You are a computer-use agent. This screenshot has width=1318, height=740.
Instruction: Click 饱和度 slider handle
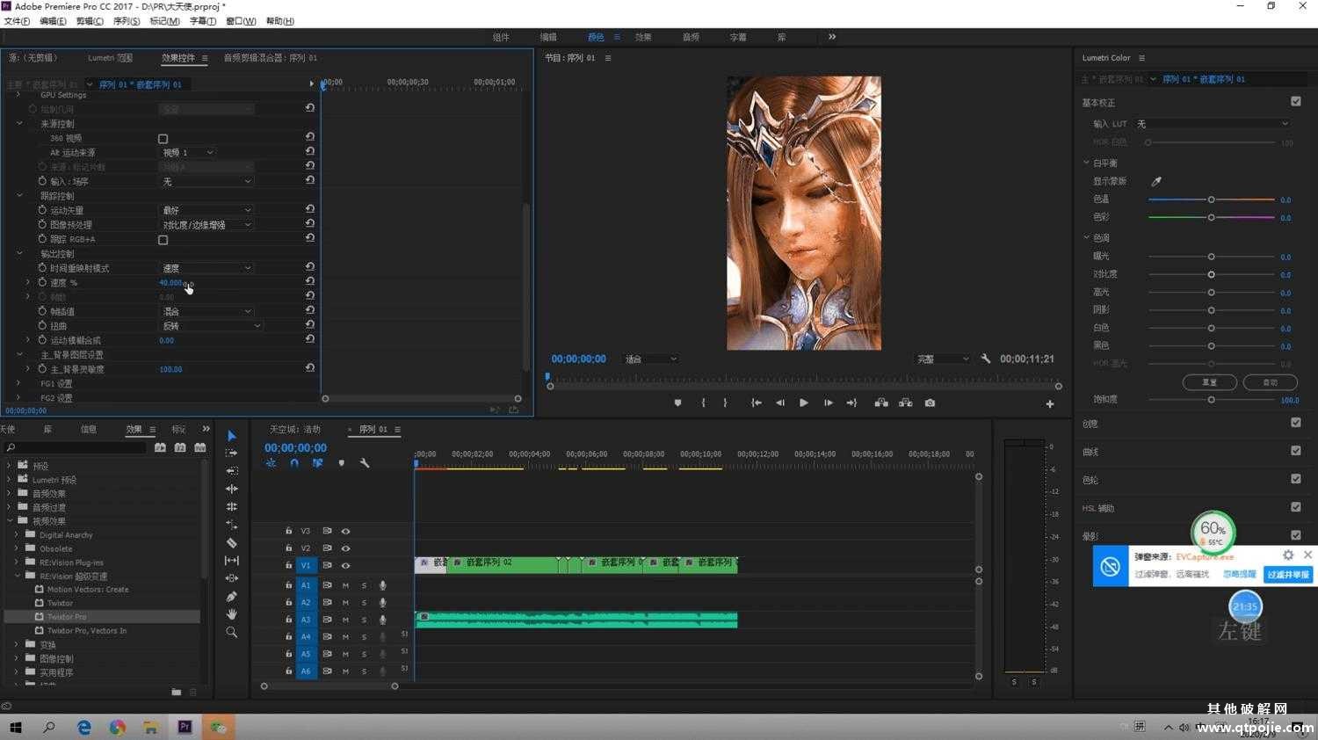1211,399
